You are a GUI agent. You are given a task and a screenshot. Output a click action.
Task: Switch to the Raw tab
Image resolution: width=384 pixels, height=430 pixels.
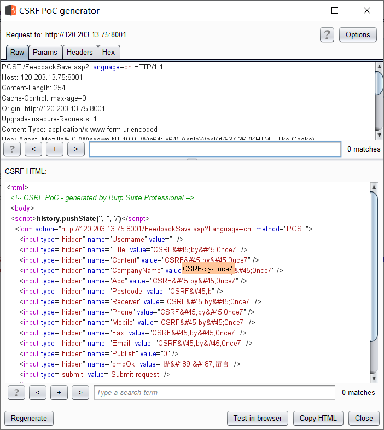pos(18,52)
